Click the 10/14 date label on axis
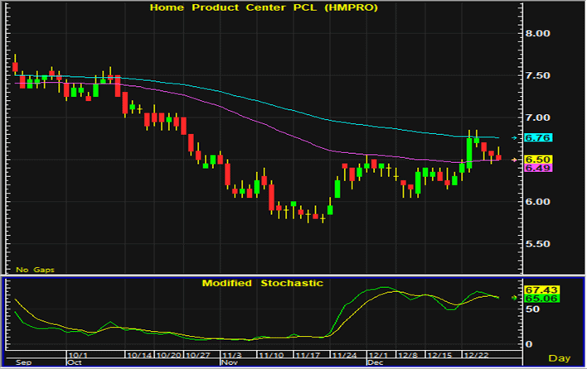The image size is (587, 369). pyautogui.click(x=137, y=354)
